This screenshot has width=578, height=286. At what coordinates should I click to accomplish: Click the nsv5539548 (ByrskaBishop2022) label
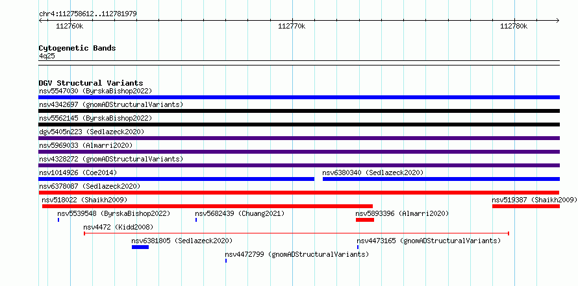coord(114,213)
